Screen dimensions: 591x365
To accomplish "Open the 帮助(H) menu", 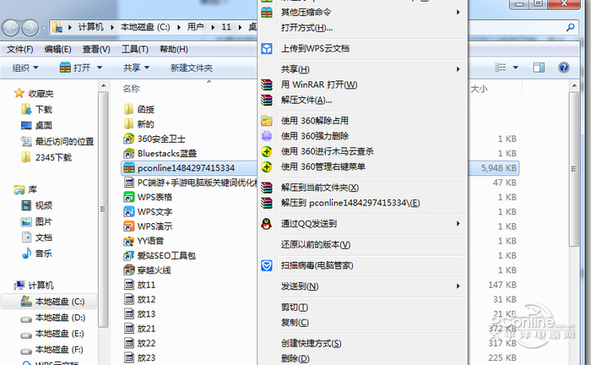I will coord(173,49).
